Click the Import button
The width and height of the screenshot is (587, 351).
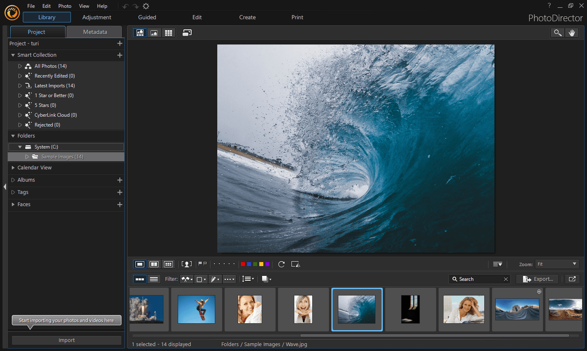coord(66,340)
